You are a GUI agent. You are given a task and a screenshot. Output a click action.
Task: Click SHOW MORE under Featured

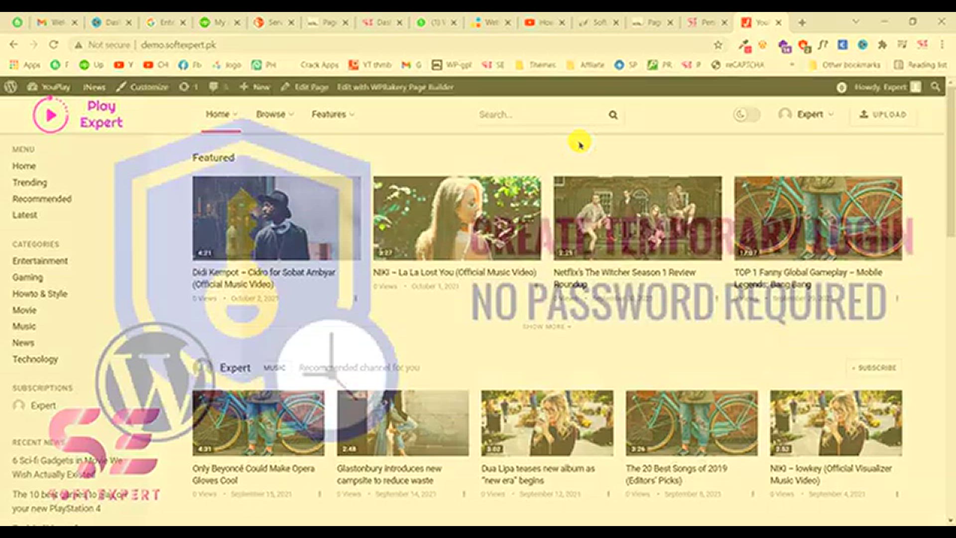(547, 326)
